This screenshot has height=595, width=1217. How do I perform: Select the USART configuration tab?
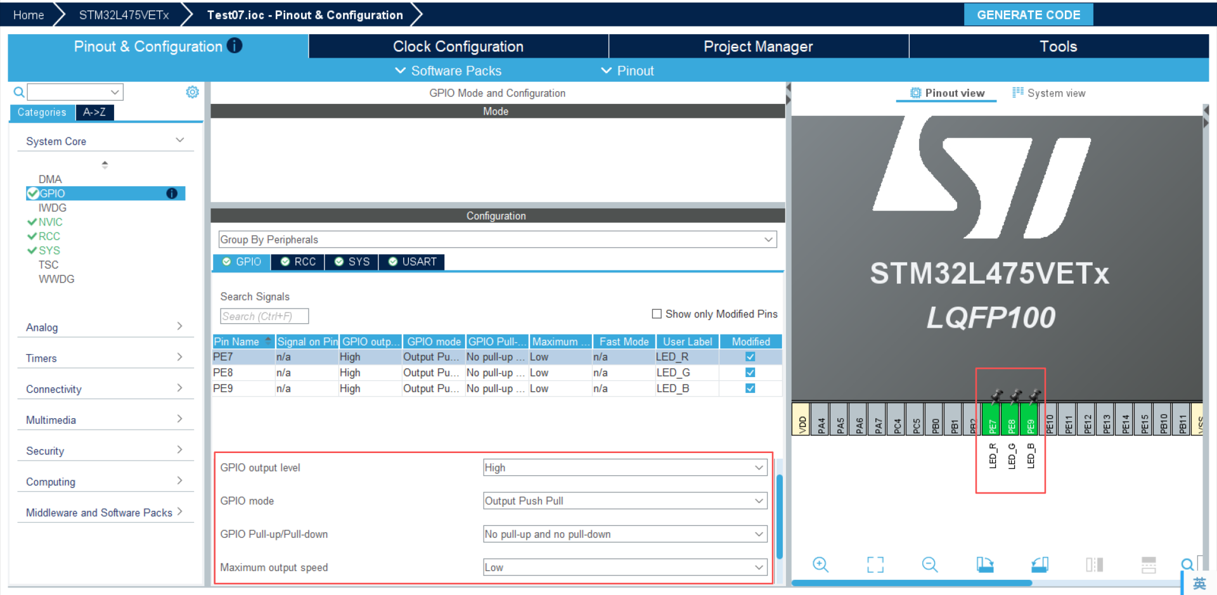pyautogui.click(x=412, y=262)
